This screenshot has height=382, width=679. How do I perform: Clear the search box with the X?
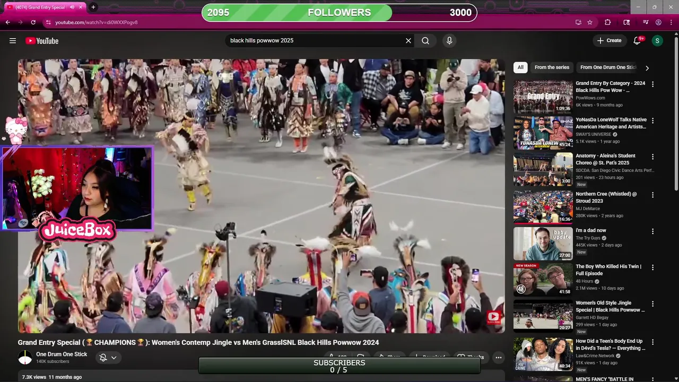[x=408, y=40]
